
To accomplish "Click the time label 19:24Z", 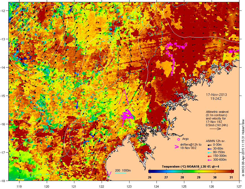I will (x=216, y=99).
